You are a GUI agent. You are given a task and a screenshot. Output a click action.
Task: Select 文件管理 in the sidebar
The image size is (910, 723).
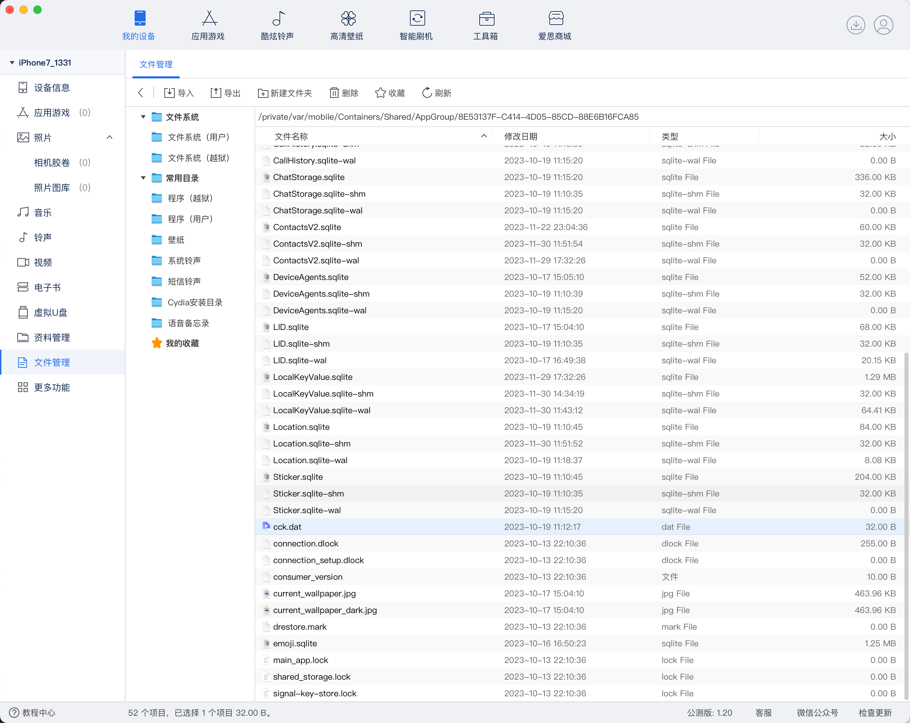pyautogui.click(x=62, y=362)
